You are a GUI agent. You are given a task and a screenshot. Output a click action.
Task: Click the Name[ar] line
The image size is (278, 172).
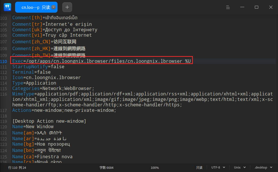[x=39, y=138]
